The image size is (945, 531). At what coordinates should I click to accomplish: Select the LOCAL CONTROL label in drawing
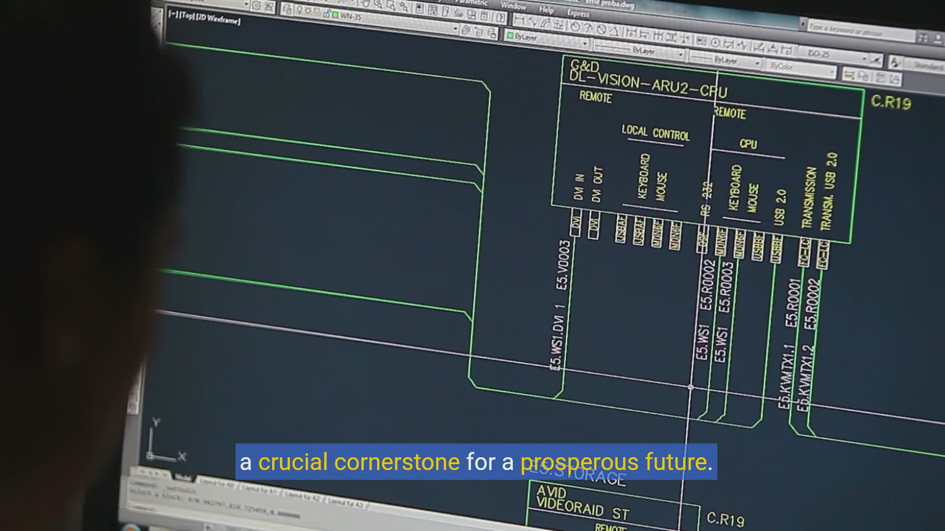(656, 133)
